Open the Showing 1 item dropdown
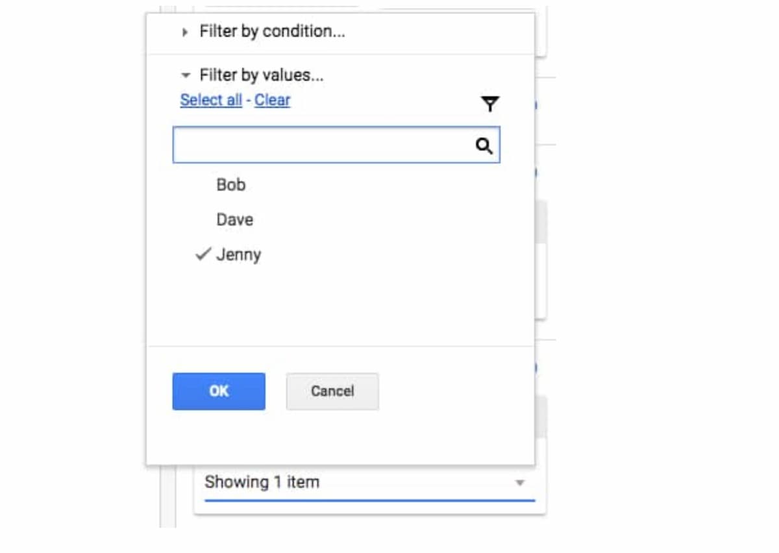This screenshot has width=779, height=553. [x=364, y=483]
